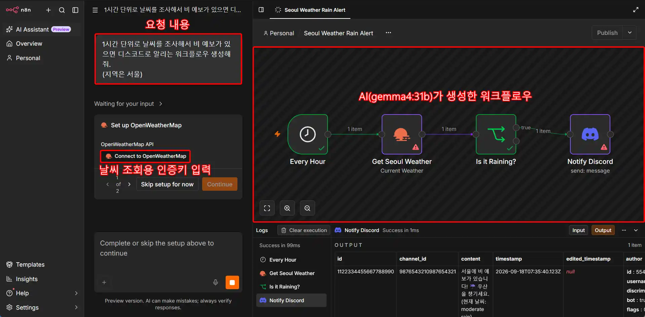Click the orange lightning trigger icon

point(277,134)
